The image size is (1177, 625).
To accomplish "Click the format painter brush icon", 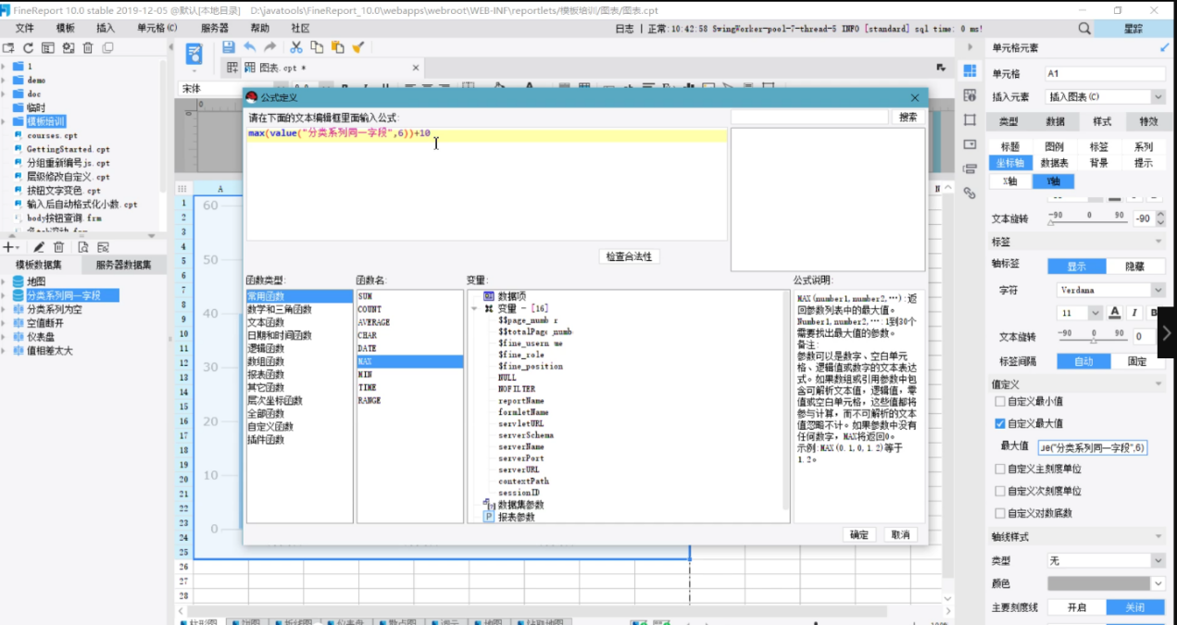I will [357, 47].
